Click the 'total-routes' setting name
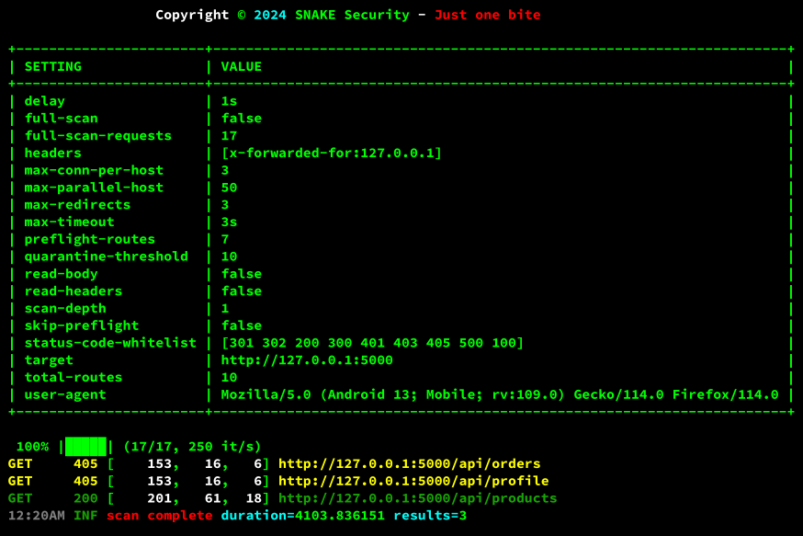Viewport: 803px width, 536px height. point(74,377)
